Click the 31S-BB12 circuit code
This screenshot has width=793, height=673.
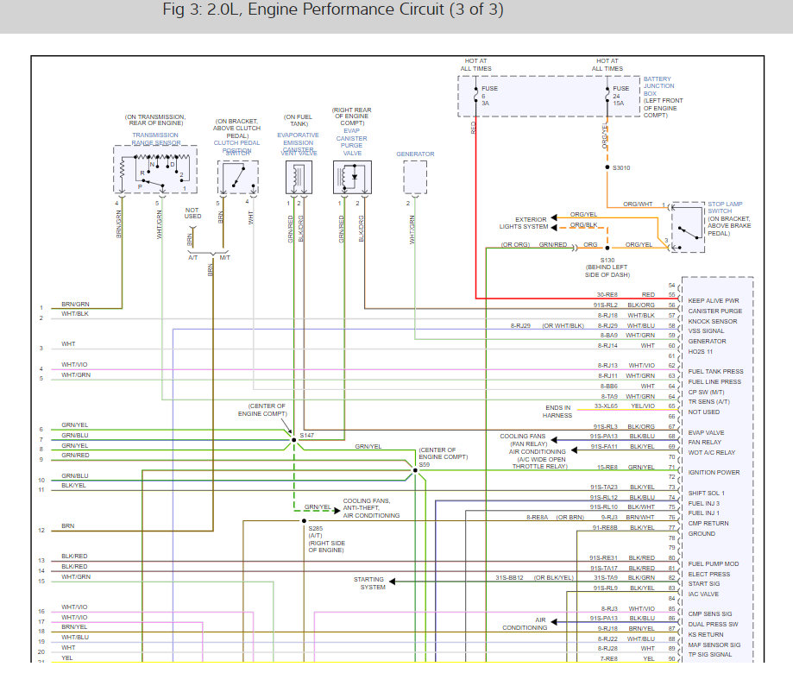[509, 577]
